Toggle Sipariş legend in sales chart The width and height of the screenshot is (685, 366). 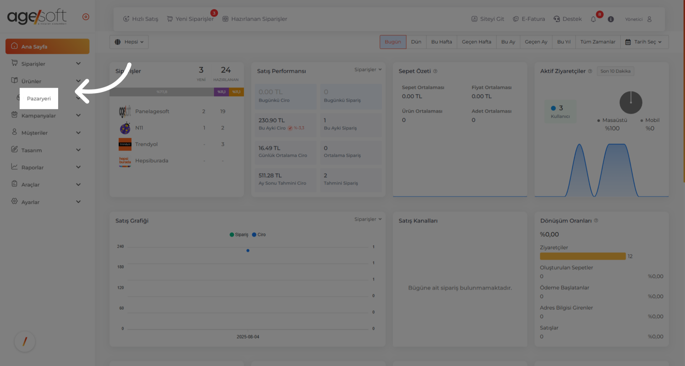tap(239, 234)
